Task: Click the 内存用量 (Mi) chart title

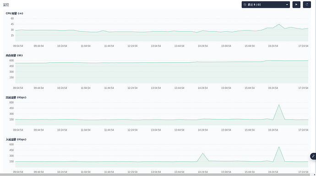Action: pyautogui.click(x=14, y=55)
